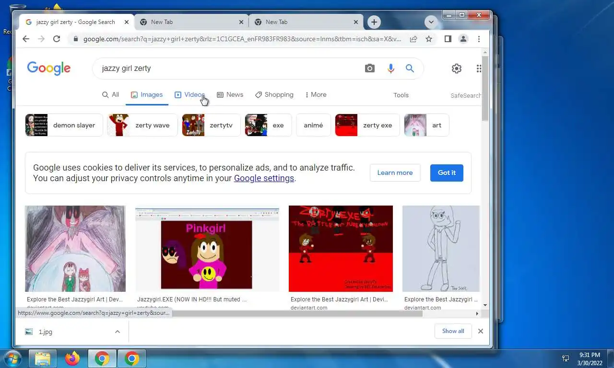Click the Google logo
Viewport: 614px width, 368px height.
point(49,69)
